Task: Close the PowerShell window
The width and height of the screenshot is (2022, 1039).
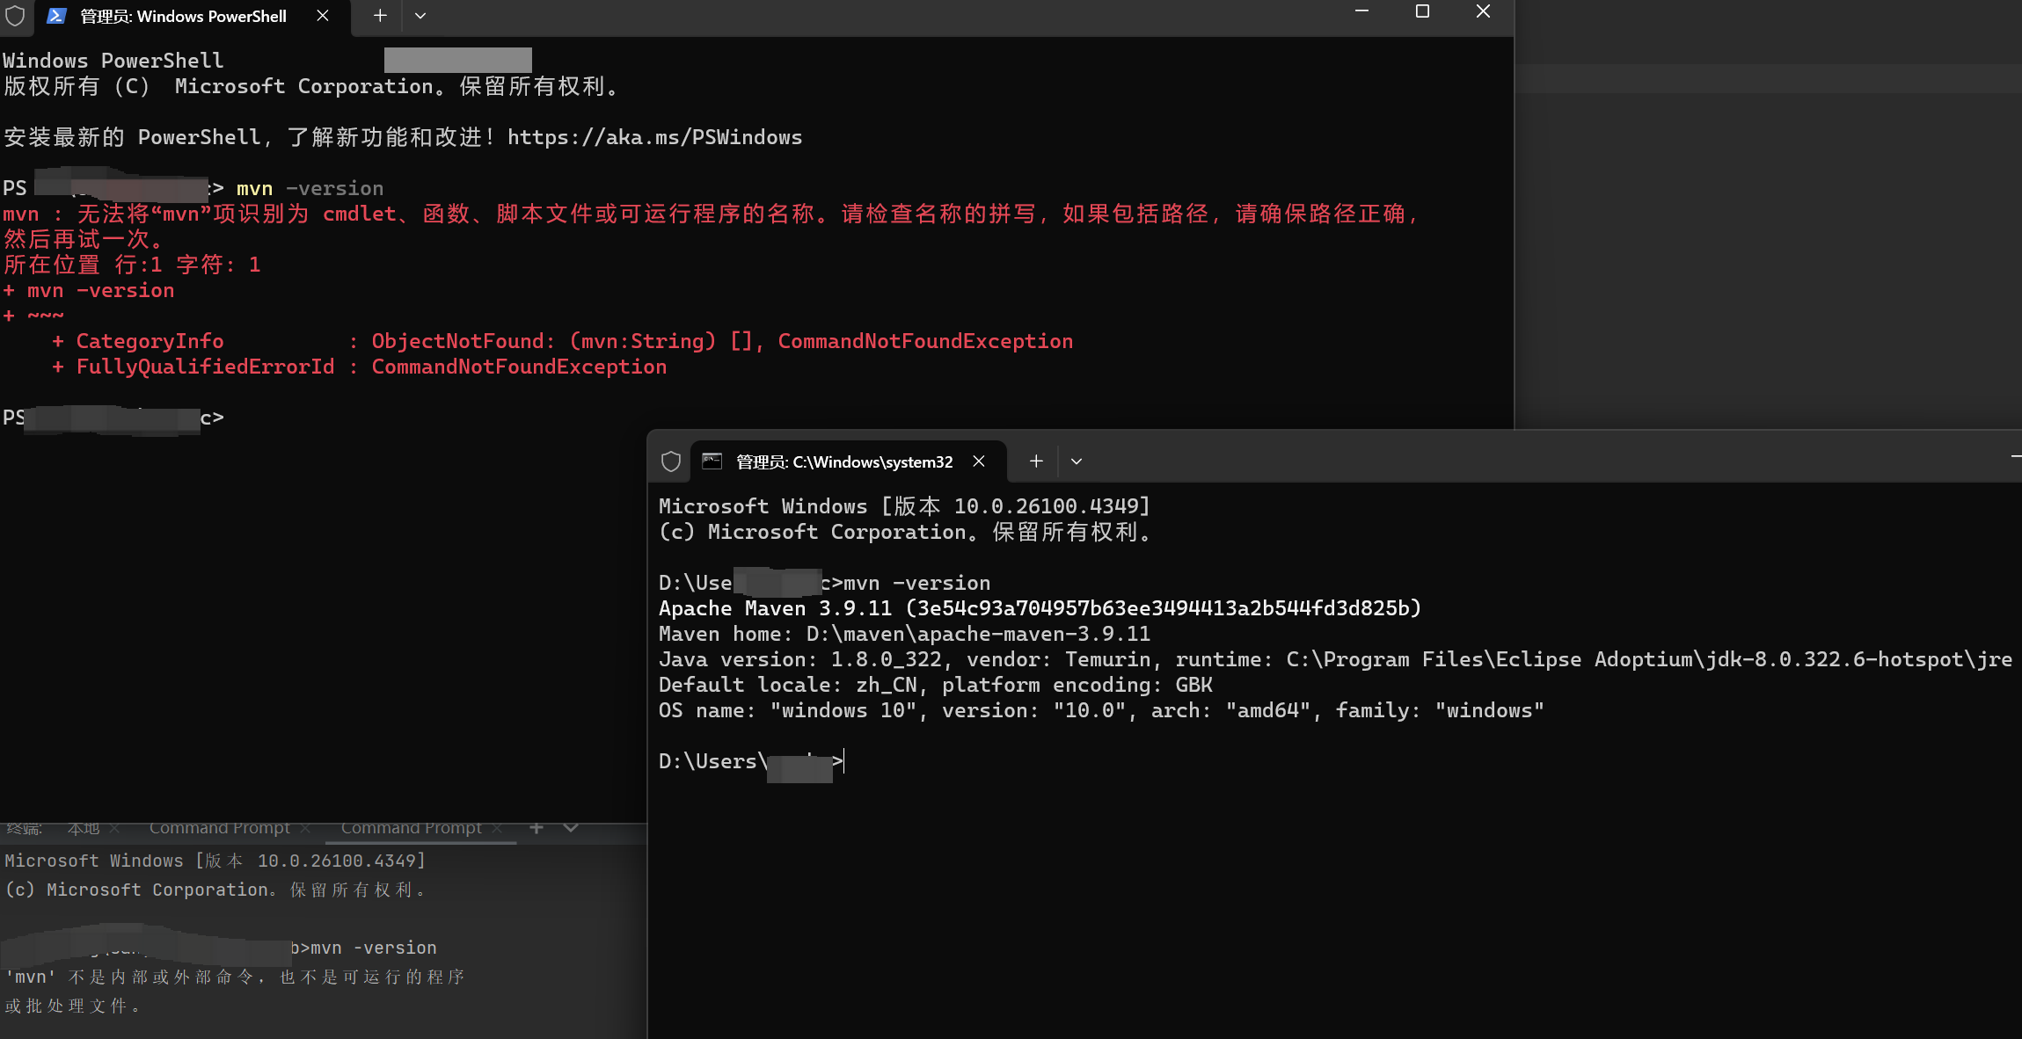Action: click(x=1483, y=11)
